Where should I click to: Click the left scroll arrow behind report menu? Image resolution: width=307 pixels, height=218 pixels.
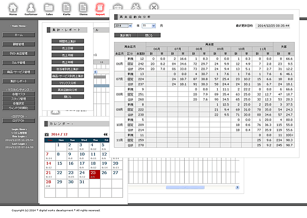(95, 72)
